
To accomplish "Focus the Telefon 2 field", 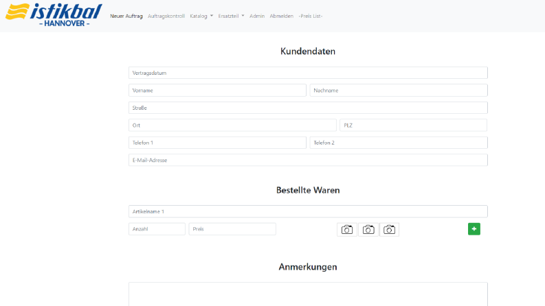I will pyautogui.click(x=399, y=143).
